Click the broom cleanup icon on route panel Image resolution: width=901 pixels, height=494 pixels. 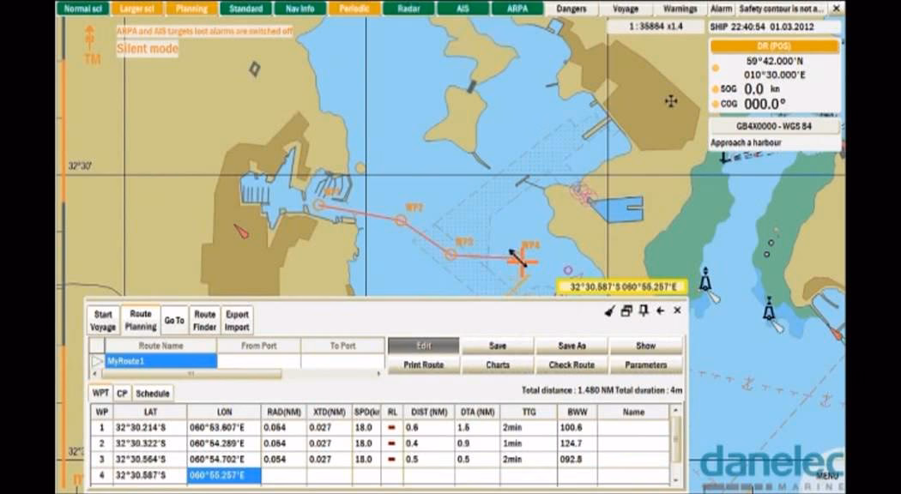point(609,311)
